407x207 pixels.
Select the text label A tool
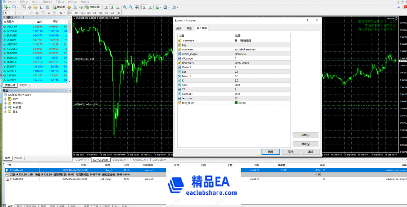coord(49,13)
